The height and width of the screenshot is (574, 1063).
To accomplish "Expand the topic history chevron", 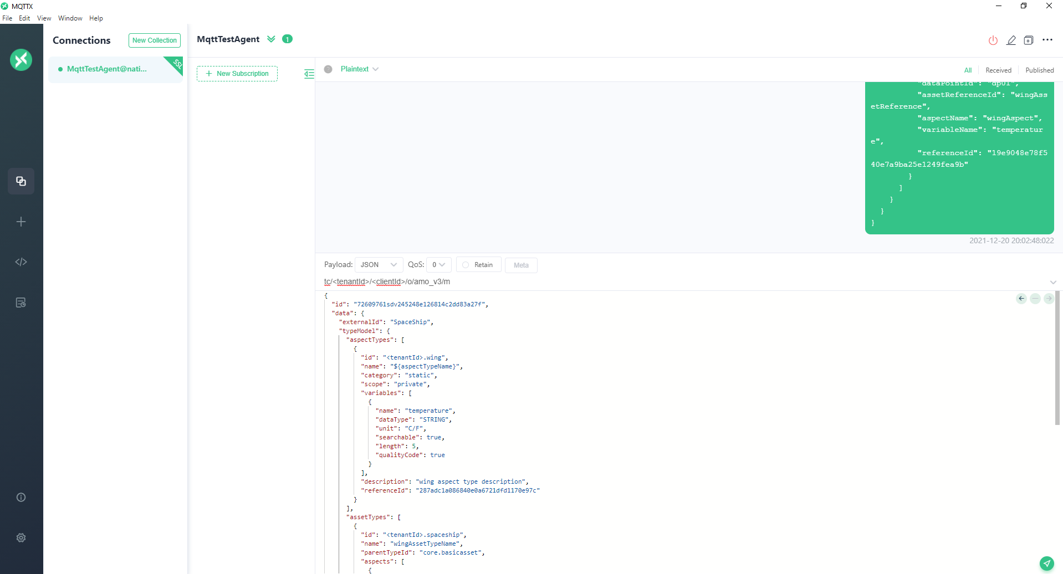I will 1053,282.
